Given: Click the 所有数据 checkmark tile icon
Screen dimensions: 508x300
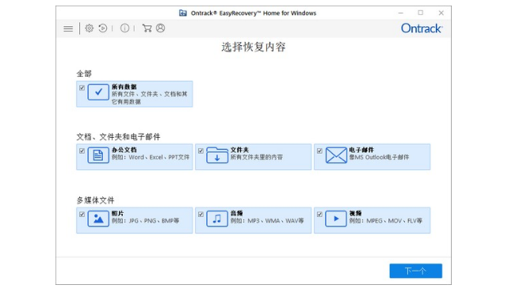Looking at the screenshot, I should pos(98,93).
